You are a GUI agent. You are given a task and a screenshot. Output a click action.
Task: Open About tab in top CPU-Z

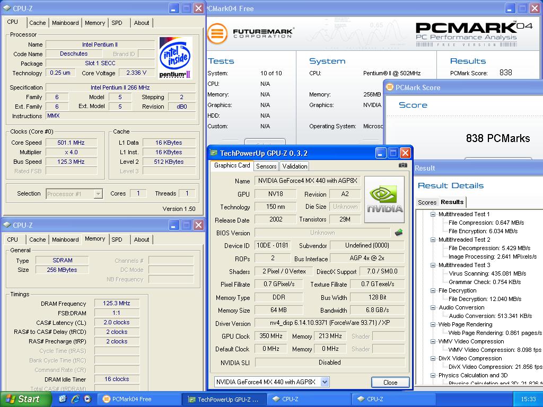click(141, 23)
